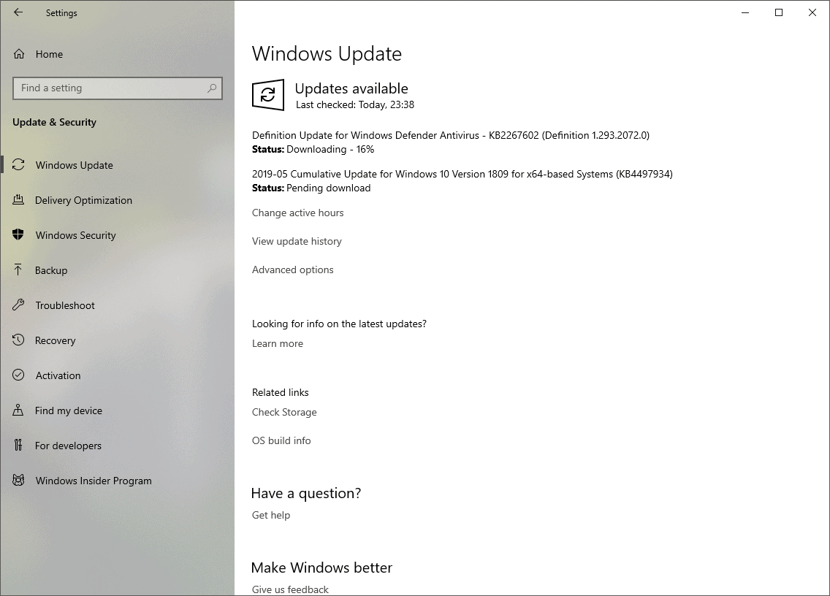
Task: Click the Windows Update sync icon in sidebar
Action: pyautogui.click(x=18, y=164)
